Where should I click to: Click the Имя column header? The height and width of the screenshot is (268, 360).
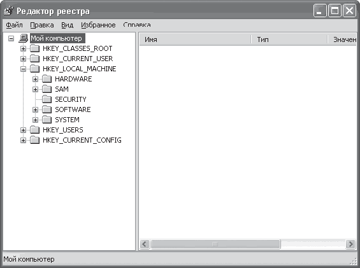click(195, 39)
